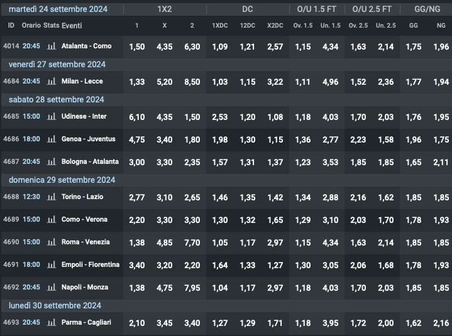Viewport: 452px width, 336px height.
Task: Click the venerdì 27 settembre 2024 date header
Action: [x=57, y=64]
